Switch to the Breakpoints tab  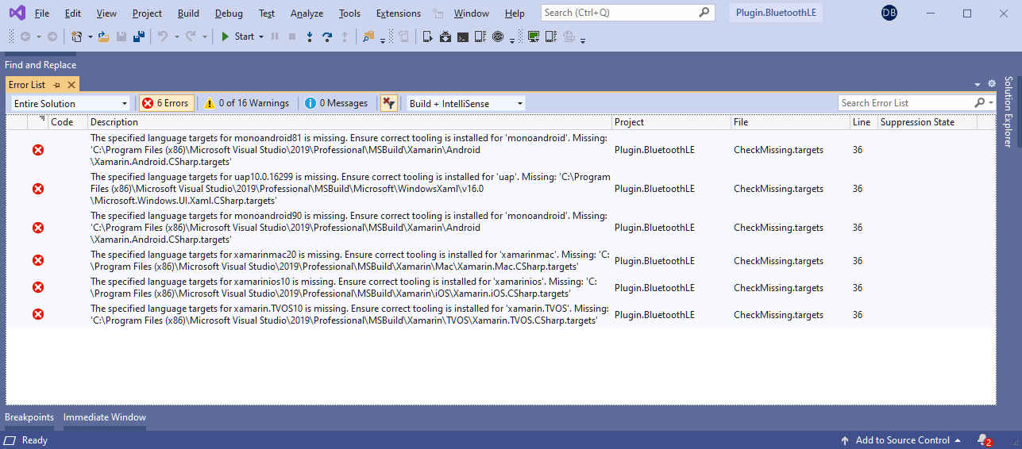pos(29,417)
